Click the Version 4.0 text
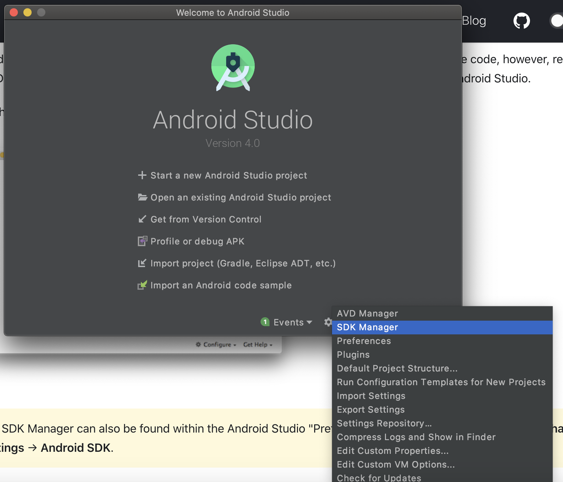 233,143
